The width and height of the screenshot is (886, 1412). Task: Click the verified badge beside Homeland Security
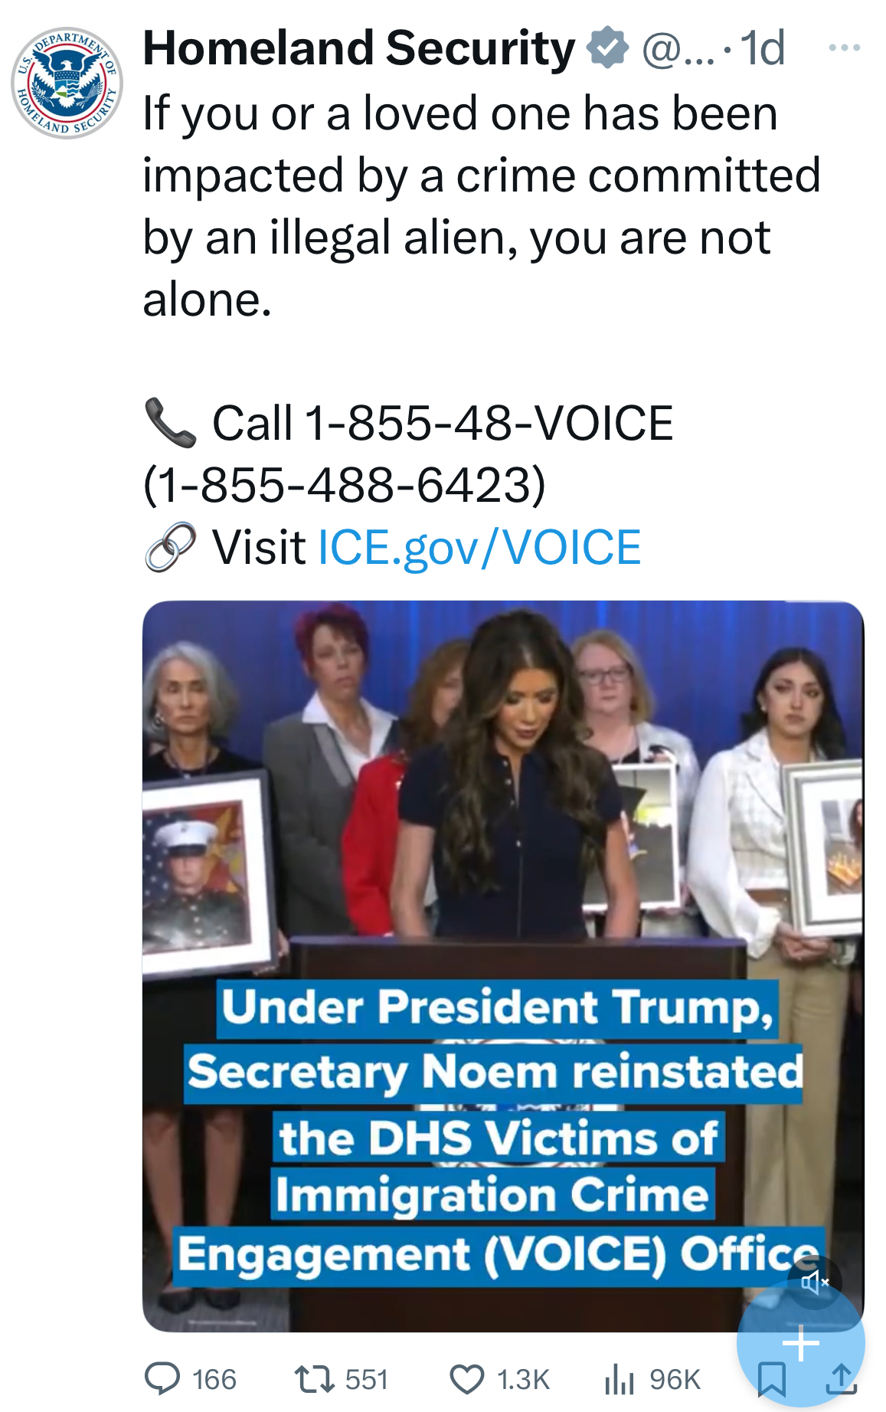607,48
